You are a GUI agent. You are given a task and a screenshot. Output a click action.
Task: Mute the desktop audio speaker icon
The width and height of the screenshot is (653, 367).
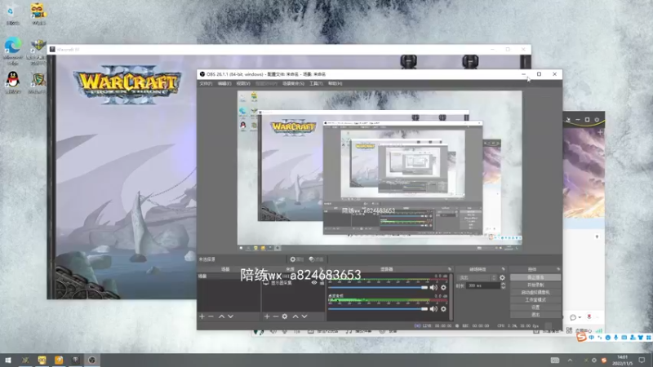click(x=433, y=309)
